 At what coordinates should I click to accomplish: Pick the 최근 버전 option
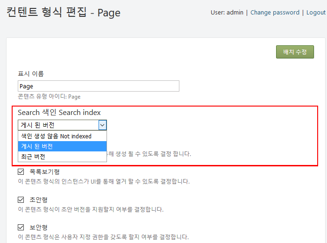coord(62,157)
